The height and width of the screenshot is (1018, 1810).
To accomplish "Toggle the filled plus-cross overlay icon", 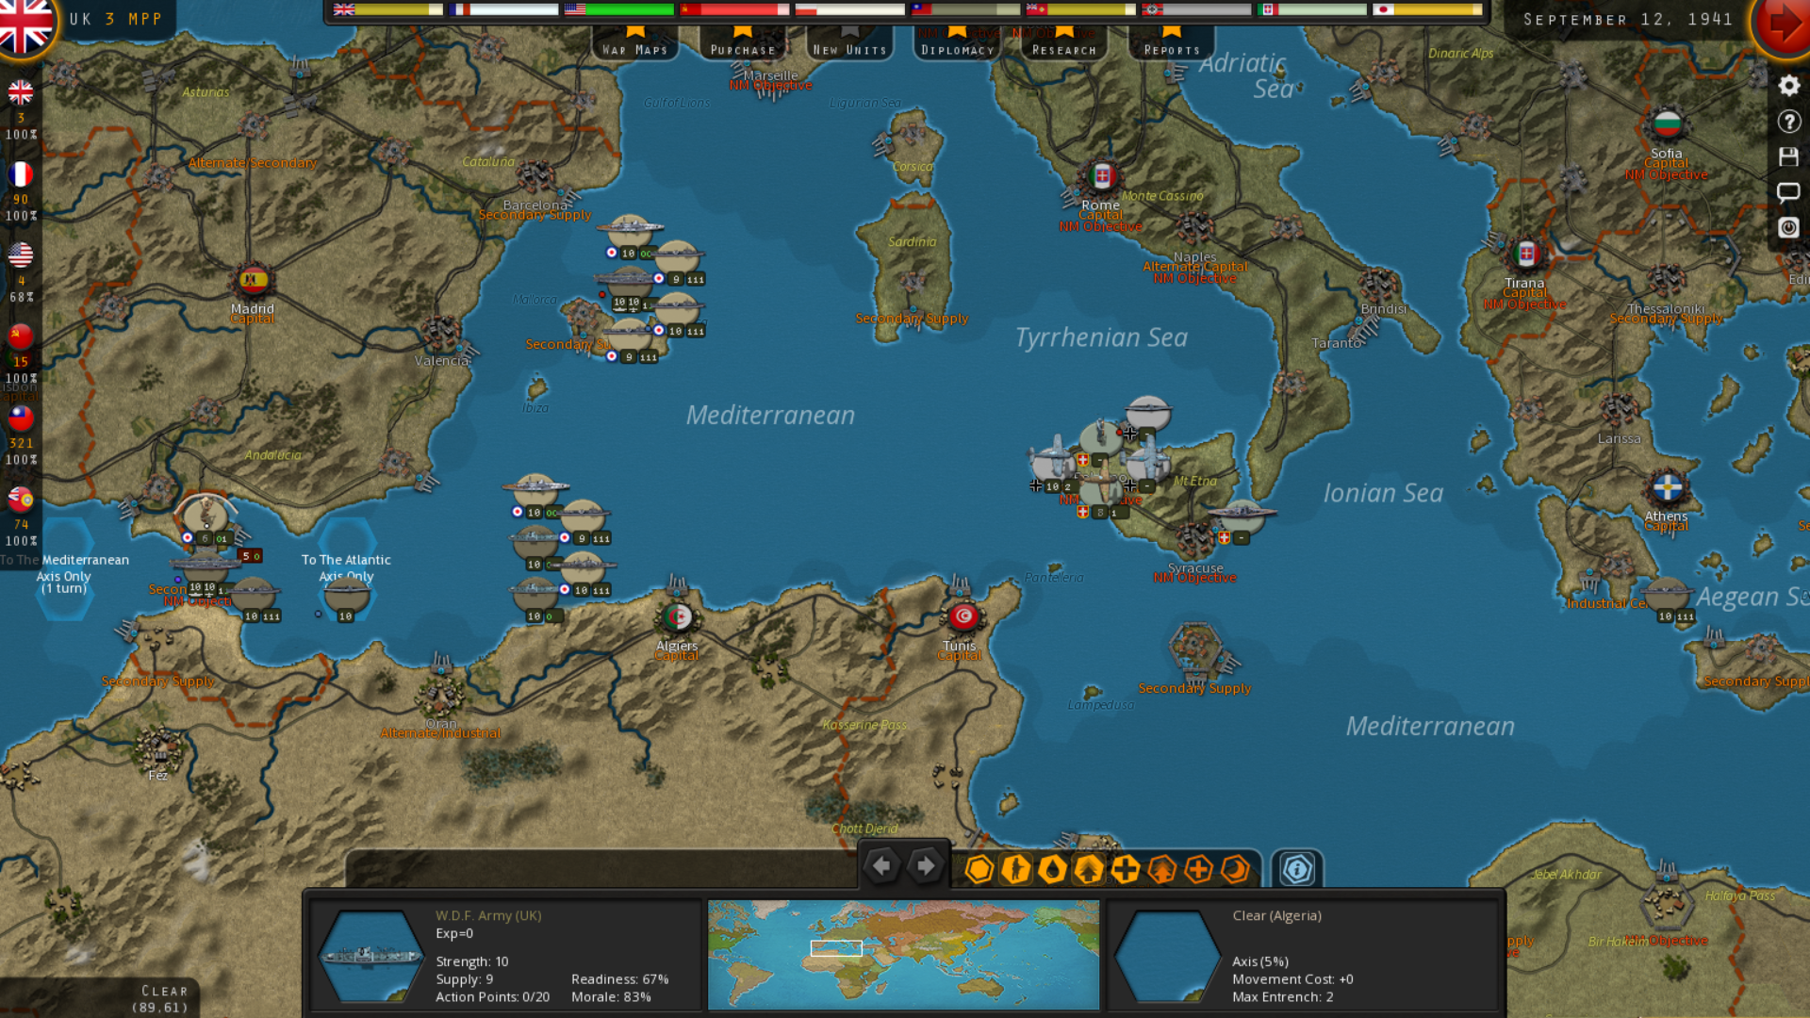I will coord(1126,869).
